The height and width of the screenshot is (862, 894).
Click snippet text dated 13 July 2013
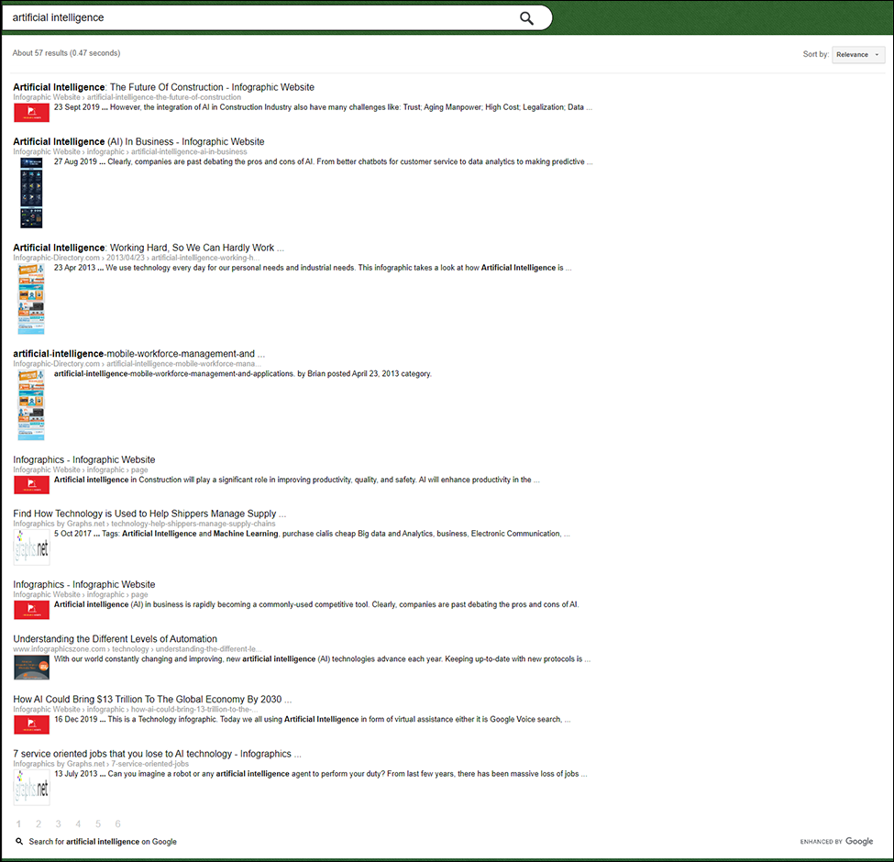[x=320, y=774]
